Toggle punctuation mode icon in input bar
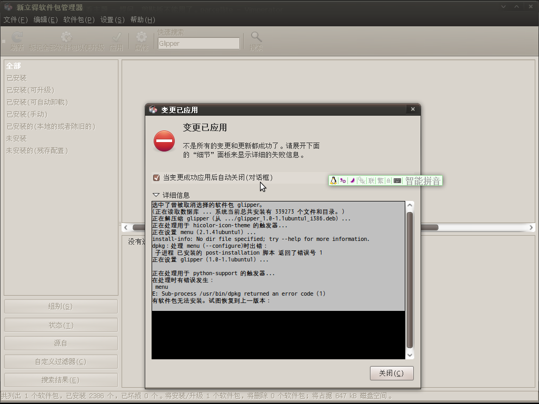Screen dimensions: 539x404 343,181
